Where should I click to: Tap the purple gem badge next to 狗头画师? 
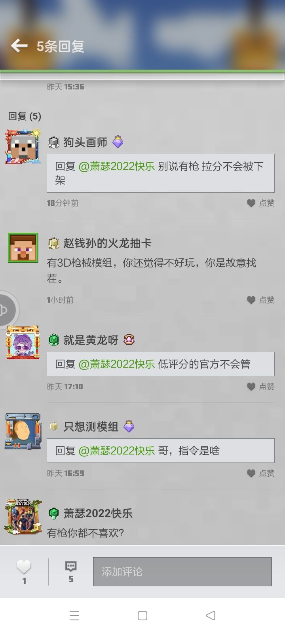coord(118,142)
